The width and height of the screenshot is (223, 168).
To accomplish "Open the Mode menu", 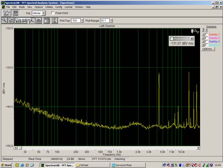I will [22, 7].
